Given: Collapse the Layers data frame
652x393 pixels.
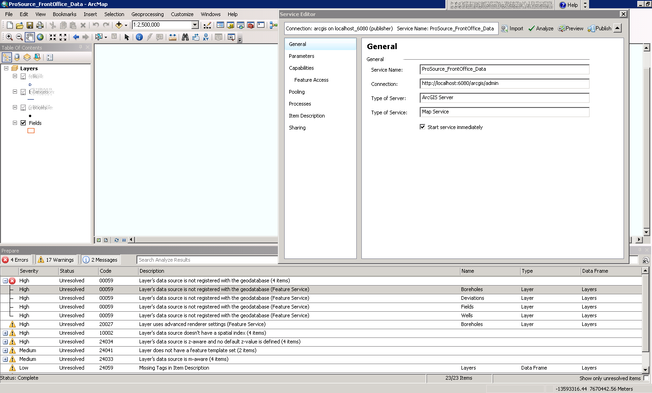Looking at the screenshot, I should [x=6, y=68].
